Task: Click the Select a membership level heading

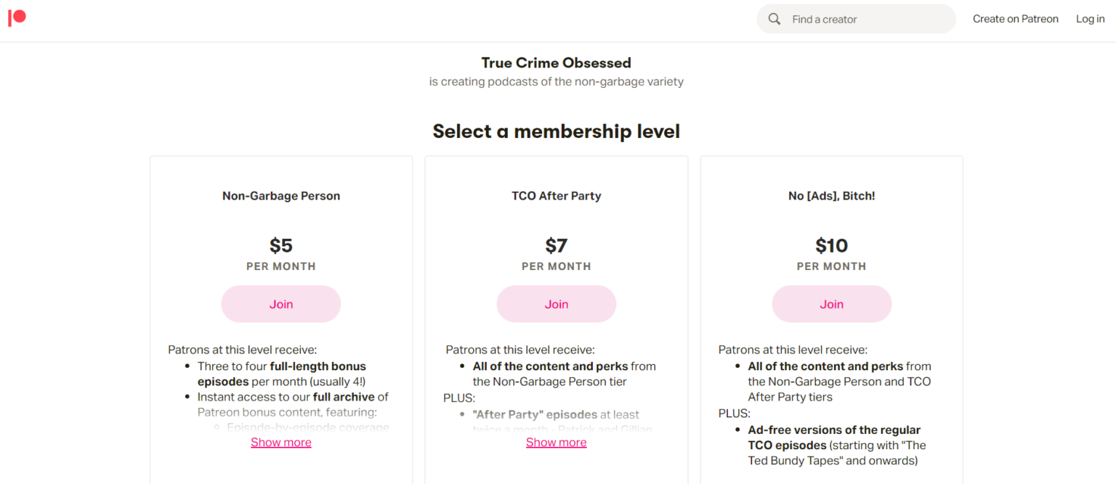Action: (x=556, y=131)
